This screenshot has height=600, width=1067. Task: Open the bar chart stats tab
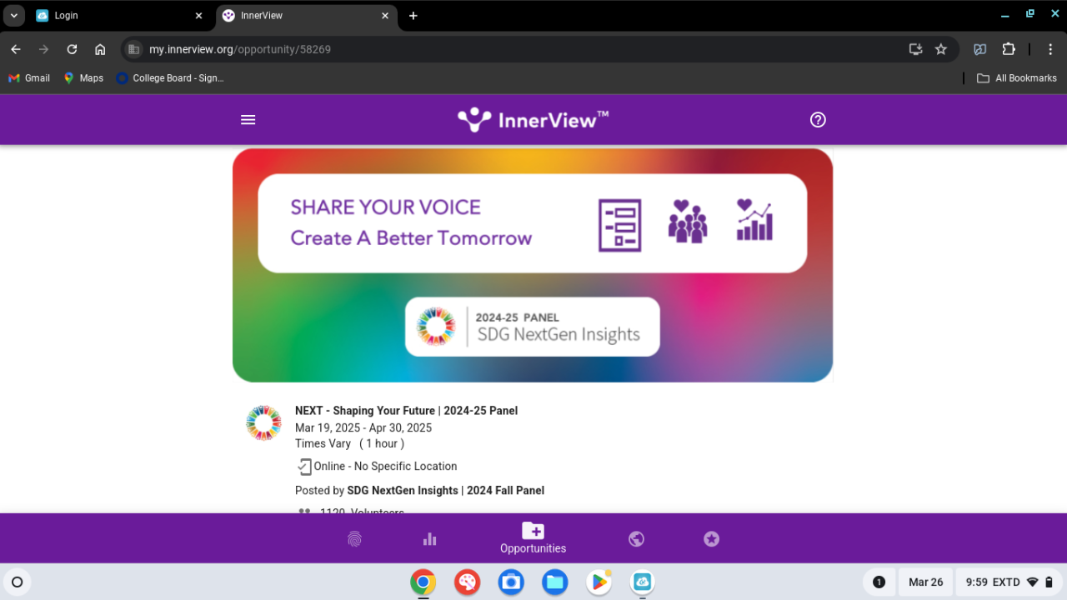pyautogui.click(x=429, y=539)
